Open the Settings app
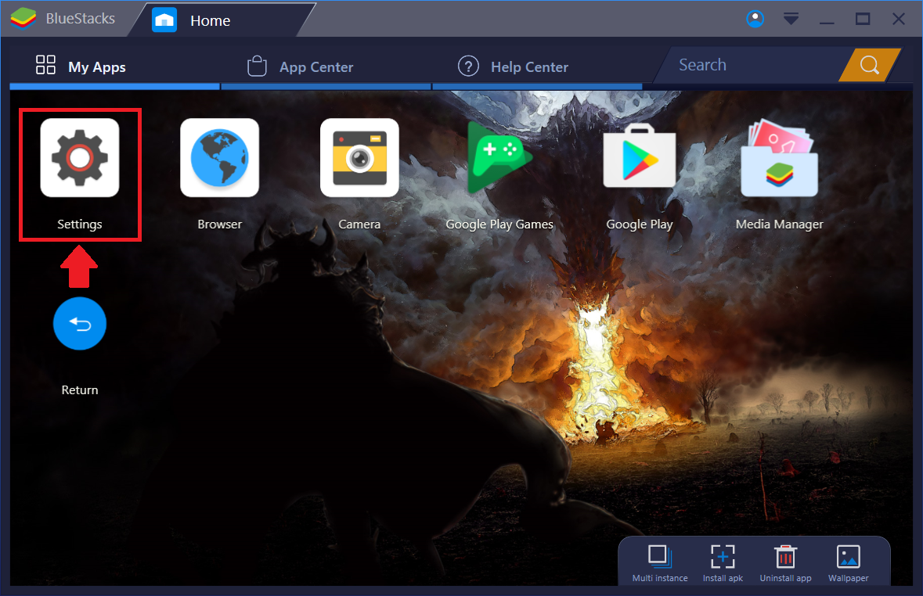 [x=80, y=158]
